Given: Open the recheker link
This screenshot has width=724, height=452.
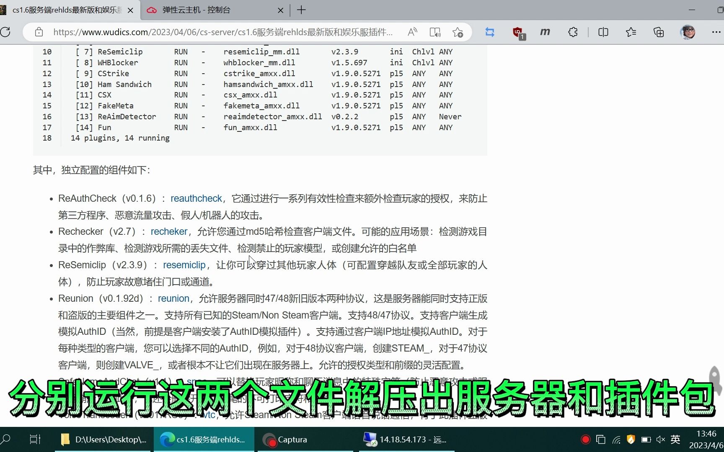Looking at the screenshot, I should point(169,231).
